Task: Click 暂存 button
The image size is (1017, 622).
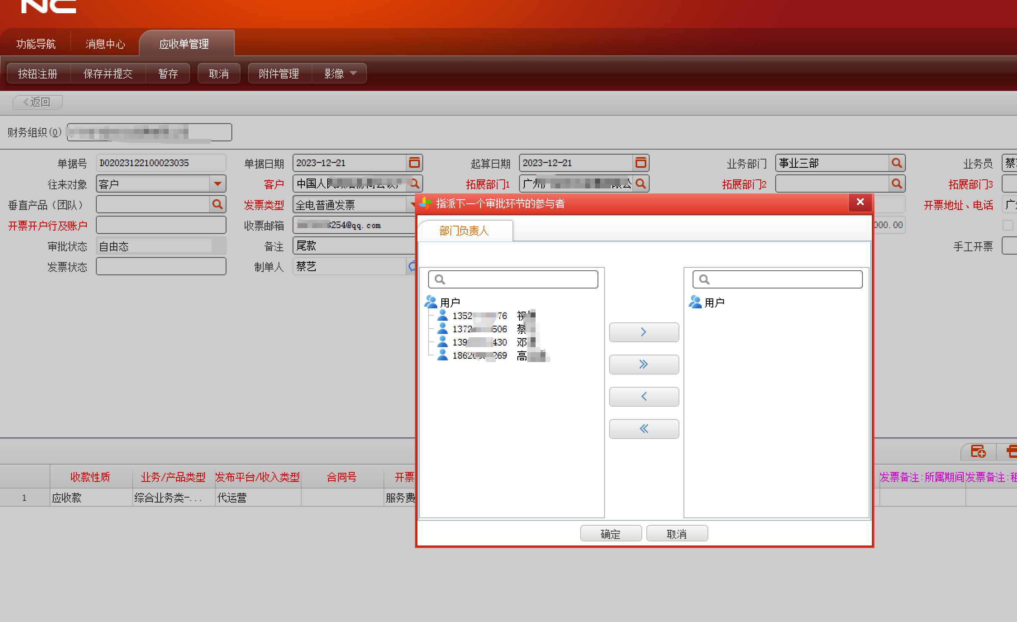Action: coord(168,74)
